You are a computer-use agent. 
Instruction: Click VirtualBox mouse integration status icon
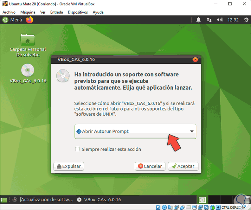(x=212, y=207)
